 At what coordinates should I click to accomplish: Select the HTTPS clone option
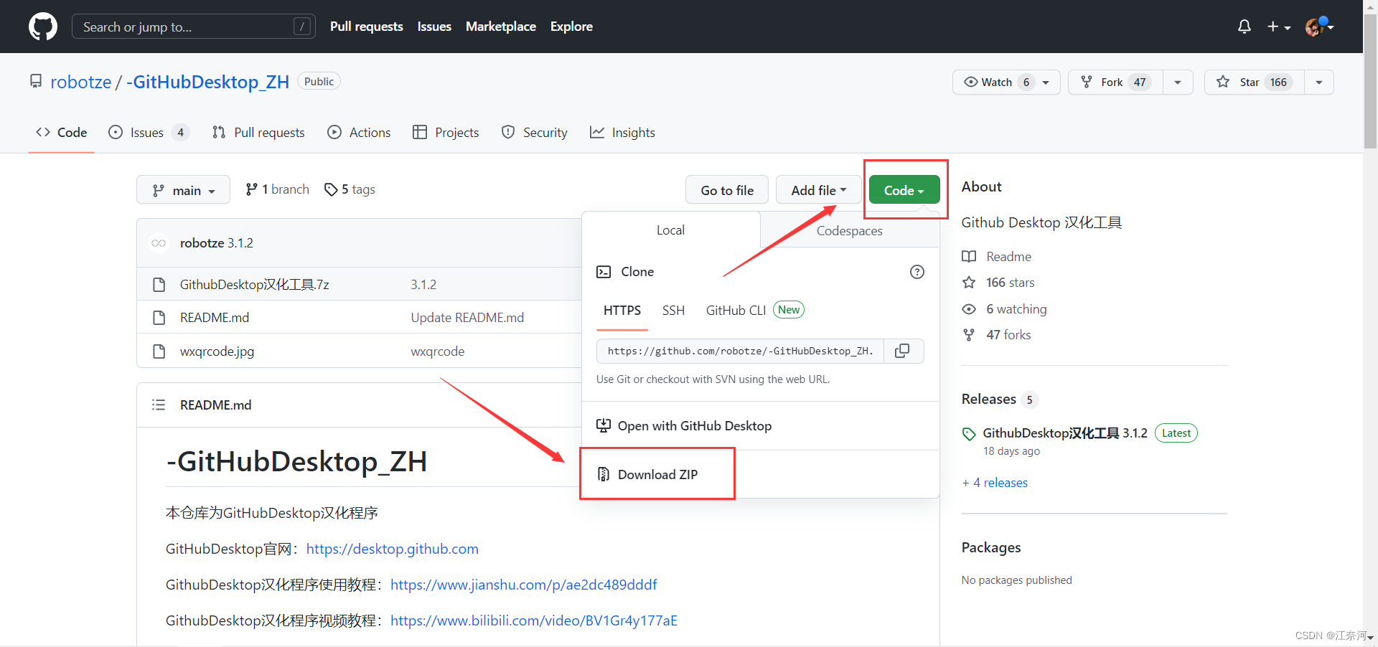(622, 311)
